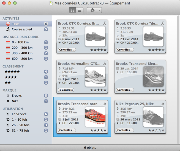Open Contrôles for Brooks Transcend orange card

pos(67,130)
